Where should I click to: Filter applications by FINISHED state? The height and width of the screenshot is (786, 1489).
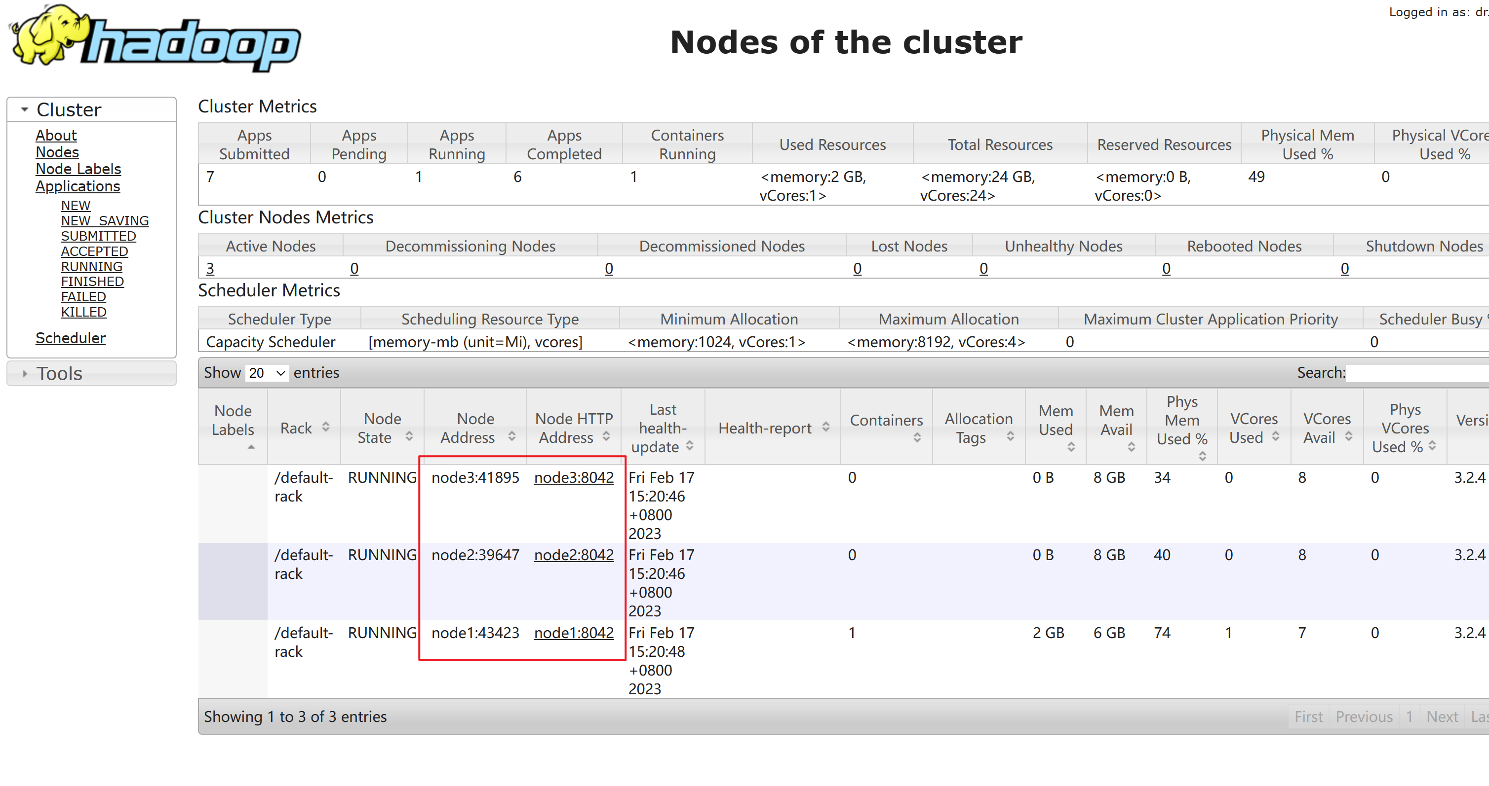(92, 281)
